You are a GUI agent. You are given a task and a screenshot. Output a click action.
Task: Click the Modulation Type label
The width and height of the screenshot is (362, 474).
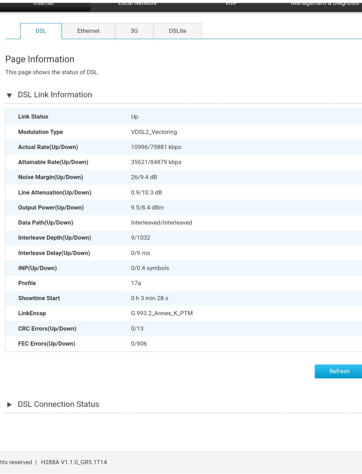point(41,132)
